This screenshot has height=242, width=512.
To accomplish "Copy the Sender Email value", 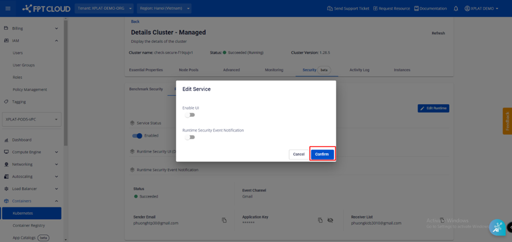I will pos(224,220).
